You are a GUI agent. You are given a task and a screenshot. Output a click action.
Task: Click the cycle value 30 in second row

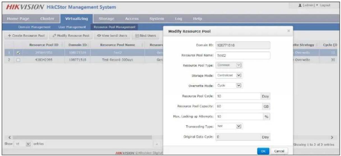(x=333, y=59)
